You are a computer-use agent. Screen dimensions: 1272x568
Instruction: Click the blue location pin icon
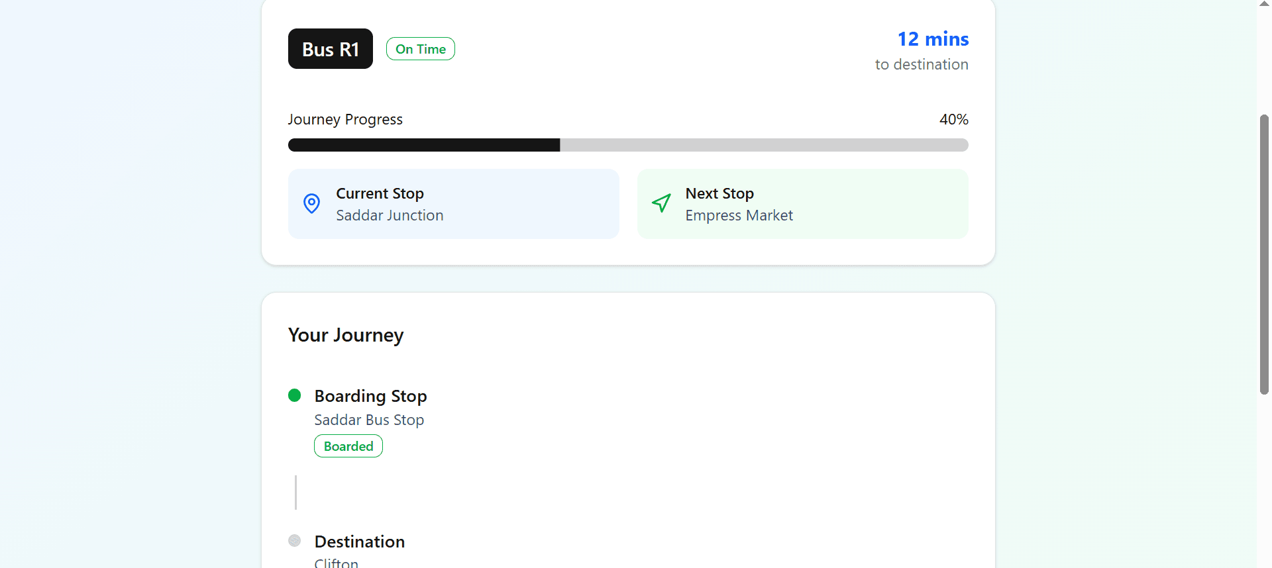coord(311,203)
